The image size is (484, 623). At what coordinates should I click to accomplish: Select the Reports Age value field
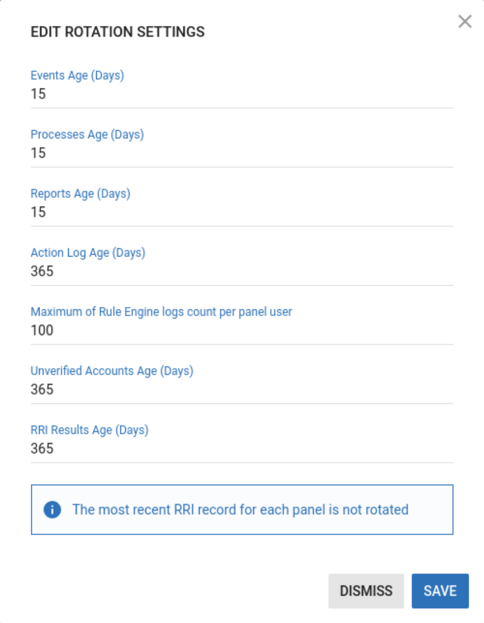pos(242,212)
